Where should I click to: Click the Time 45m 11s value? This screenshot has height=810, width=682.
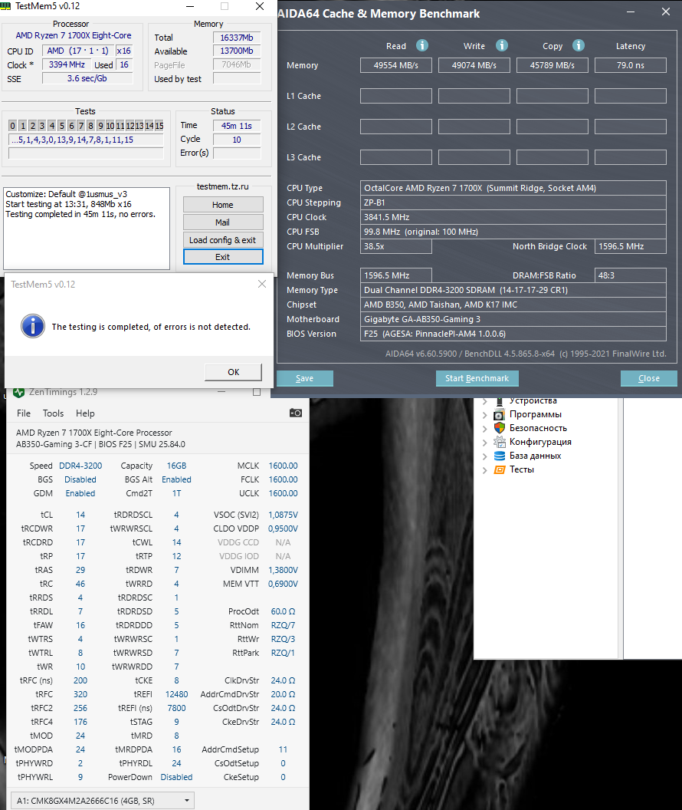pyautogui.click(x=237, y=126)
